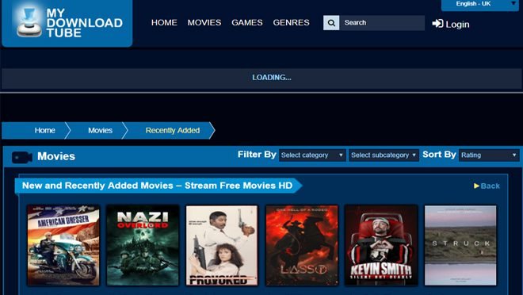The image size is (523, 295).
Task: Click the Movies breadcrumb link
Action: pos(100,131)
